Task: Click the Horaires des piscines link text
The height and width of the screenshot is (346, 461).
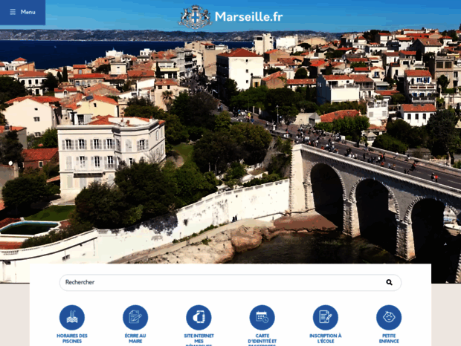Action: 72,339
